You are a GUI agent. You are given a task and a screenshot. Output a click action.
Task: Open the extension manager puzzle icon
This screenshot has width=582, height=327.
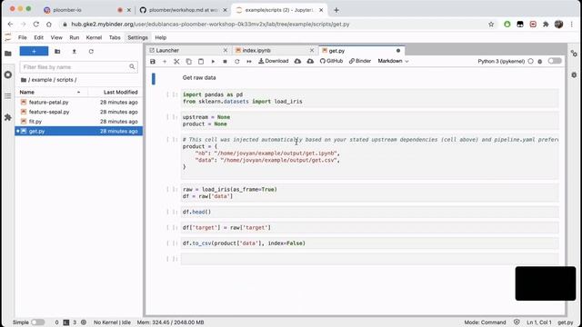(x=8, y=117)
